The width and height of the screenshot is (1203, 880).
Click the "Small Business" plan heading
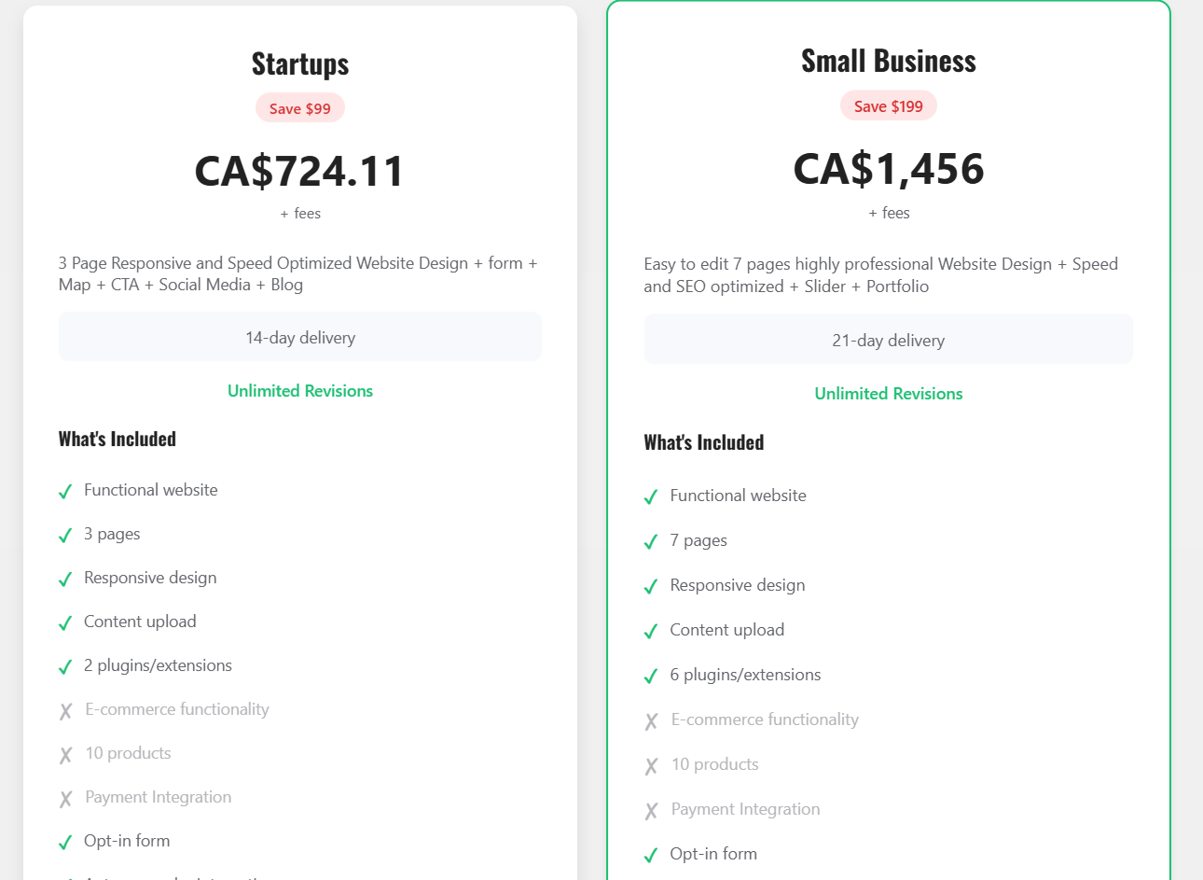(x=889, y=62)
